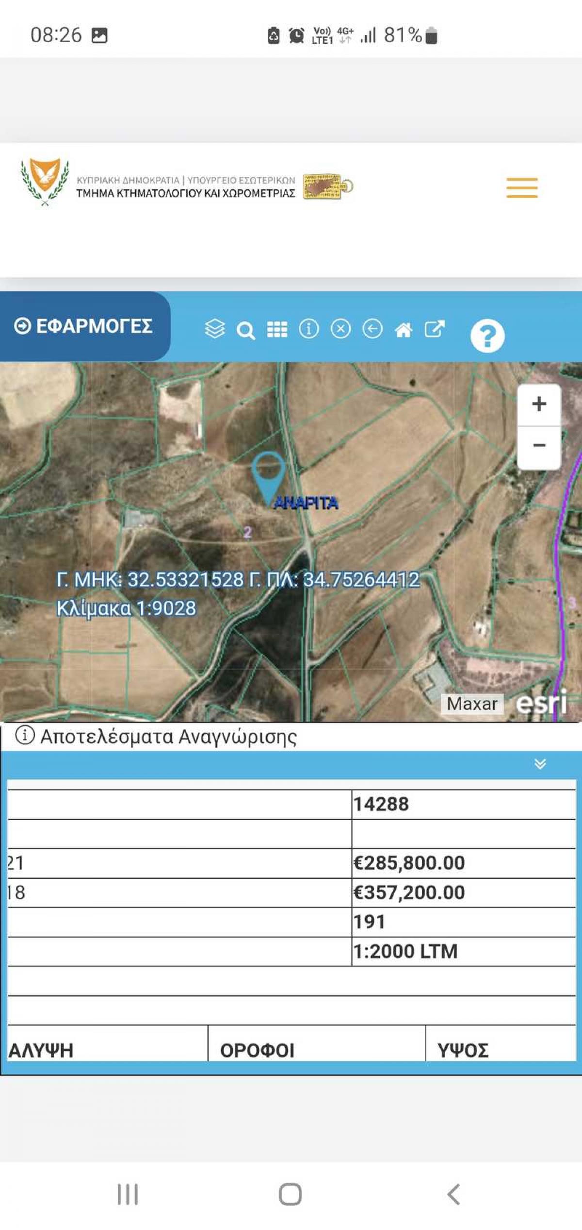Open the hamburger menu
The image size is (582, 1230).
pos(522,188)
